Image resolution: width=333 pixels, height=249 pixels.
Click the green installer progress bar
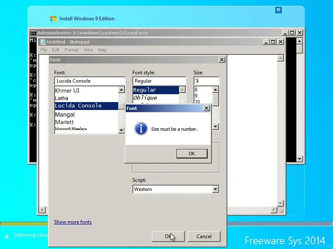pyautogui.click(x=24, y=224)
